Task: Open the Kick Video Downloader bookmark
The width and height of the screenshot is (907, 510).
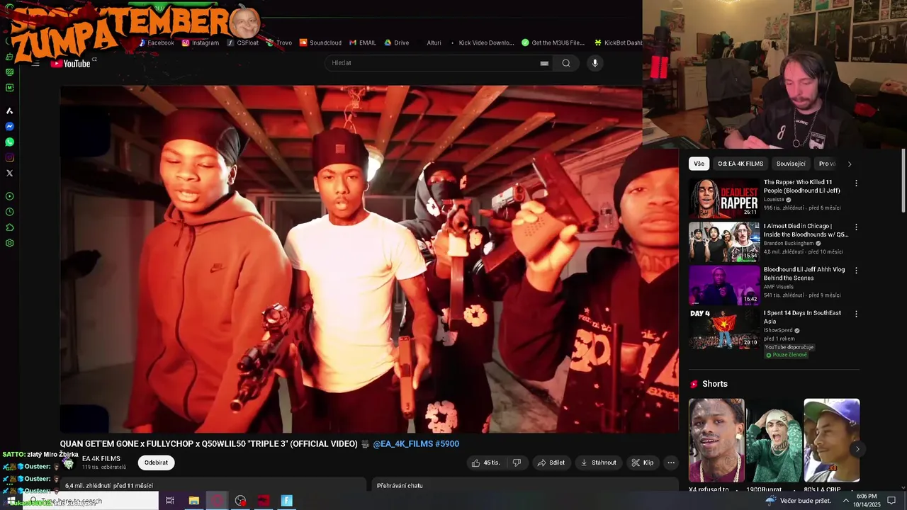Action: tap(482, 42)
